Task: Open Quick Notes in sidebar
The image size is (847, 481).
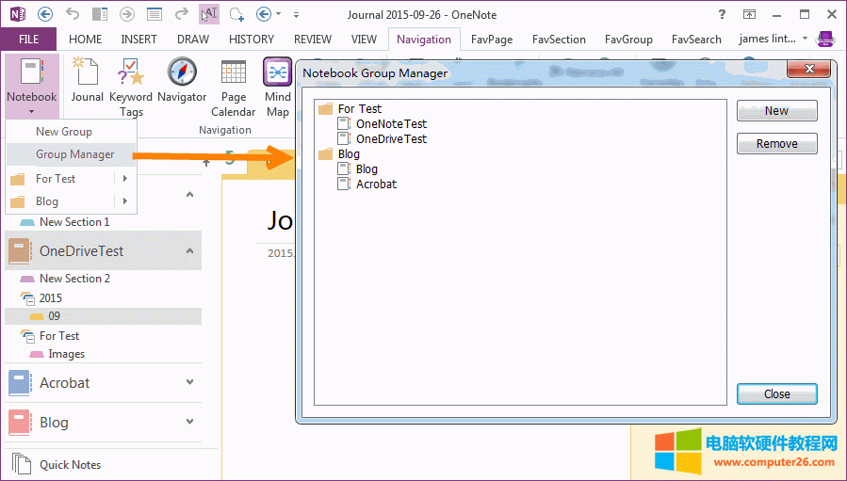Action: click(70, 464)
